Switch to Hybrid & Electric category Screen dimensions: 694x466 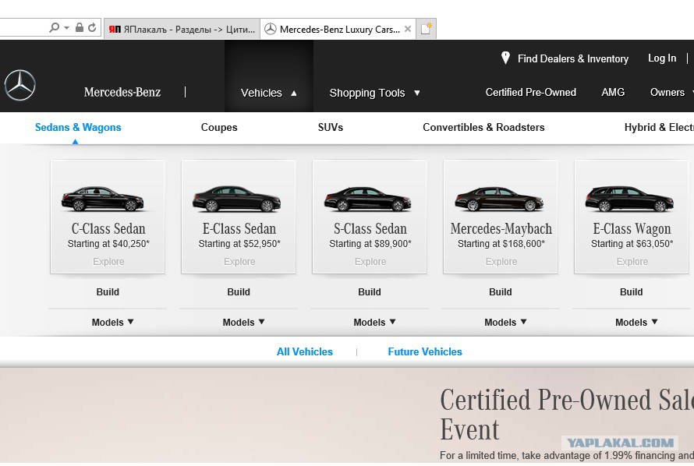click(x=659, y=127)
